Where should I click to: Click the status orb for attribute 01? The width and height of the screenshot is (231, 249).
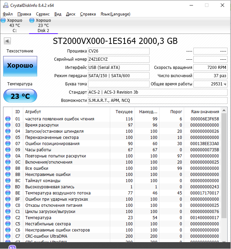pyautogui.click(x=8, y=119)
